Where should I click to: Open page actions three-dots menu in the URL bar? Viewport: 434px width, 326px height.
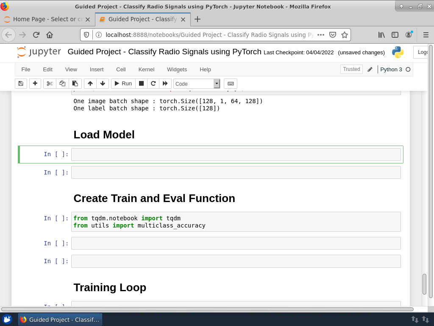coord(321,35)
